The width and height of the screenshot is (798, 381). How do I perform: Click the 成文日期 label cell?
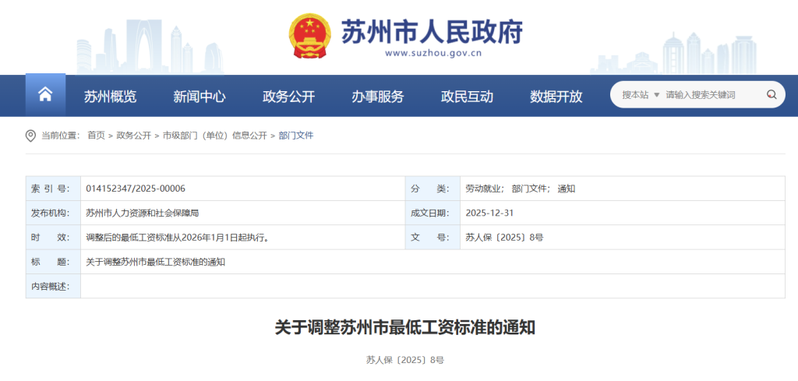433,213
